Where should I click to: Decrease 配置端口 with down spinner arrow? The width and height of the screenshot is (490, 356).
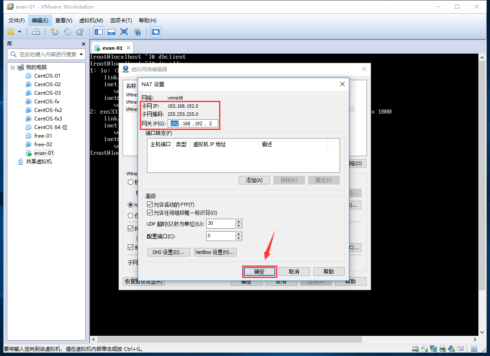tap(239, 238)
